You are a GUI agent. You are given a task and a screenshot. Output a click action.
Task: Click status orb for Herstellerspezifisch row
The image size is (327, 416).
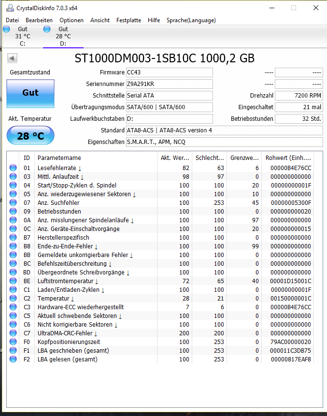click(13, 237)
